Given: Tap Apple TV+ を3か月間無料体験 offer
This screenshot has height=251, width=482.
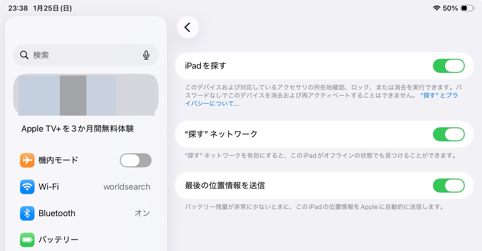Looking at the screenshot, I should (x=78, y=129).
